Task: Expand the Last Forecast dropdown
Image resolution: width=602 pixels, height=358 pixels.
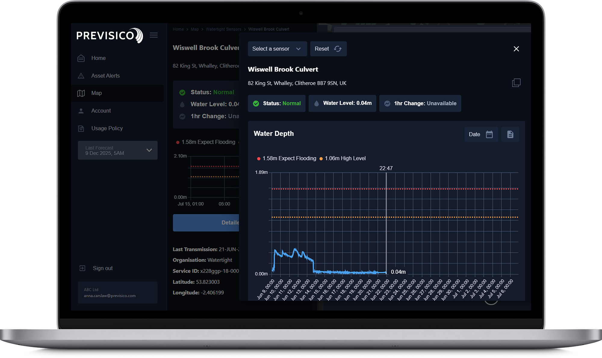Action: click(118, 150)
